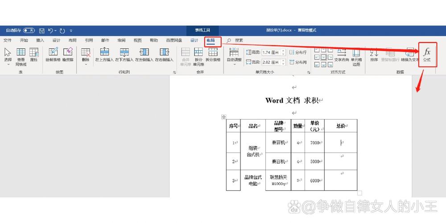The width and height of the screenshot is (446, 223).
Task: Click the cell containing 6000
Action: pos(314,180)
